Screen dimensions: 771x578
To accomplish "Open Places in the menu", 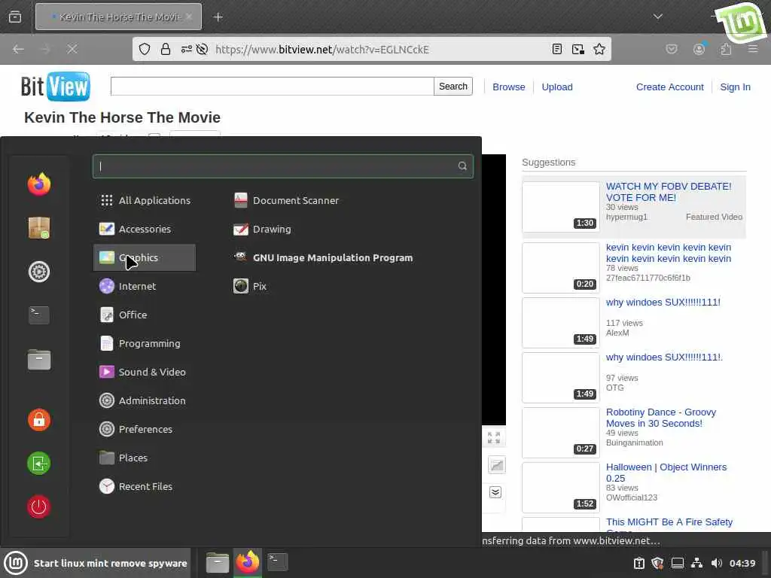I will tap(145, 458).
